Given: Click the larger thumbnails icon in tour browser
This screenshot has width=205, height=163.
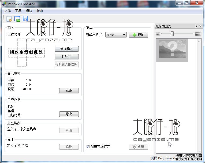Looking at the screenshot, I should (x=198, y=34).
